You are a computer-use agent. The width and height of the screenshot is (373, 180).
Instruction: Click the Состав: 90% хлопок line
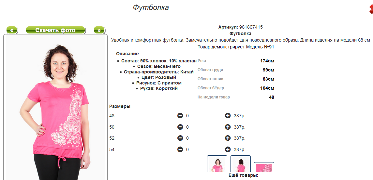(159, 61)
